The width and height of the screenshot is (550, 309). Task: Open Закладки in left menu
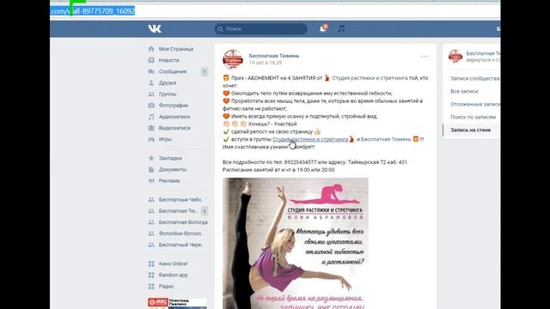point(170,158)
